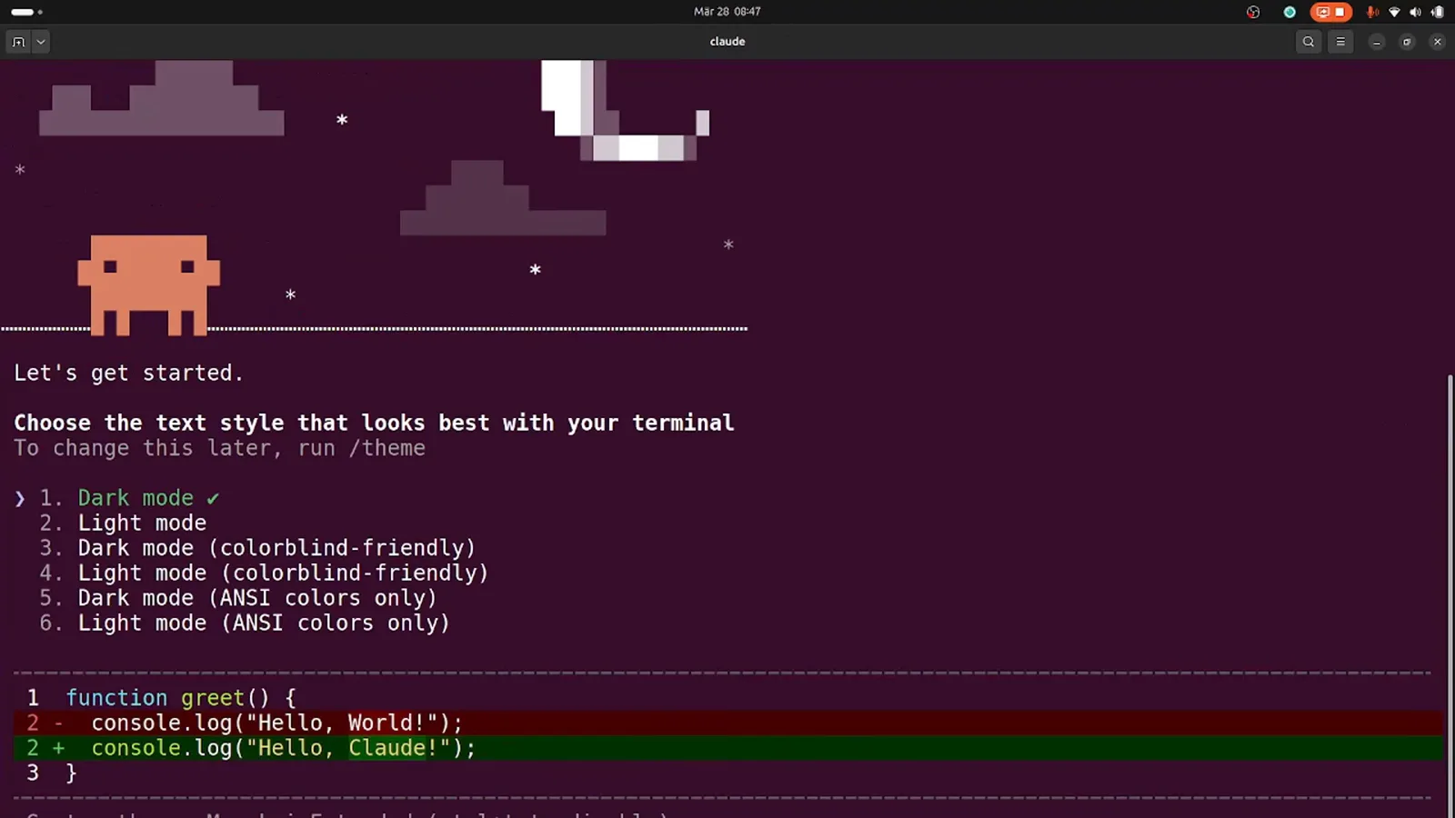Open the volume indicator
Viewport: 1455px width, 818px height.
click(x=1415, y=12)
